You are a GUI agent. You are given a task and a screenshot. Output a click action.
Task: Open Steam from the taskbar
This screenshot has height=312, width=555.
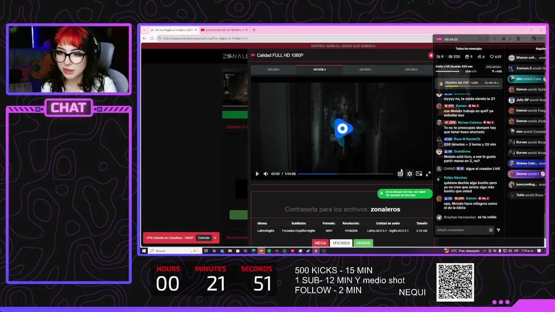coord(308,250)
